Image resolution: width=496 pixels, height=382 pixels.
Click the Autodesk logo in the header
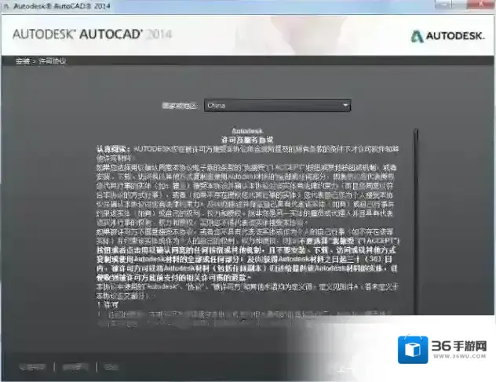pyautogui.click(x=447, y=36)
